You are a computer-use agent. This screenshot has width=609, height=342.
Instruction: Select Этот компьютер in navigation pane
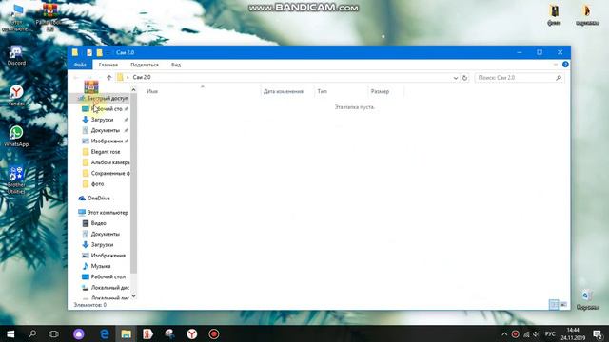tap(103, 213)
